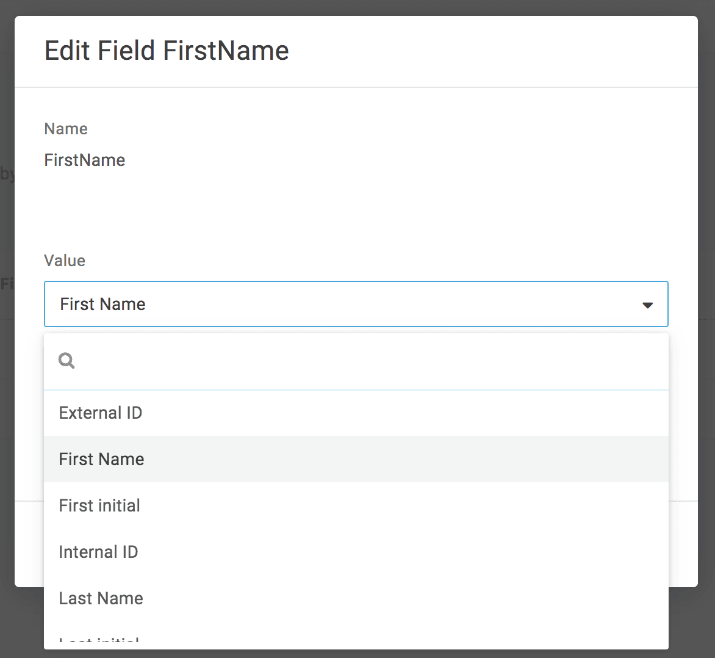
Task: Click the dimmed overlay above the dialog
Action: pyautogui.click(x=357, y=7)
